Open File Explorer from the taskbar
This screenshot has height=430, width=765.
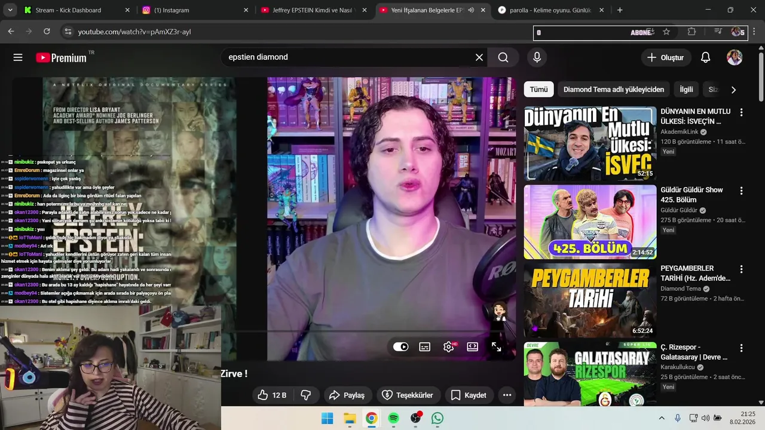point(350,418)
